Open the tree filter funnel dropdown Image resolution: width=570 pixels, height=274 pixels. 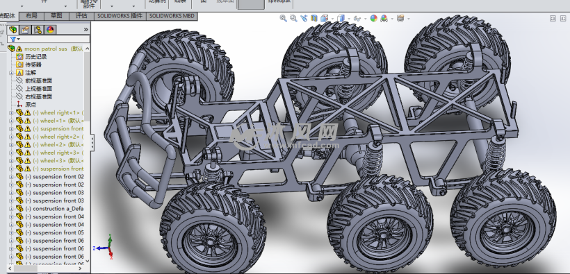coord(15,40)
